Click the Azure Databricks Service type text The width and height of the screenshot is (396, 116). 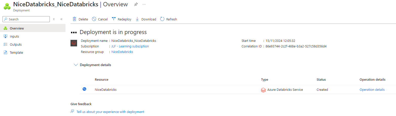pyautogui.click(x=285, y=90)
